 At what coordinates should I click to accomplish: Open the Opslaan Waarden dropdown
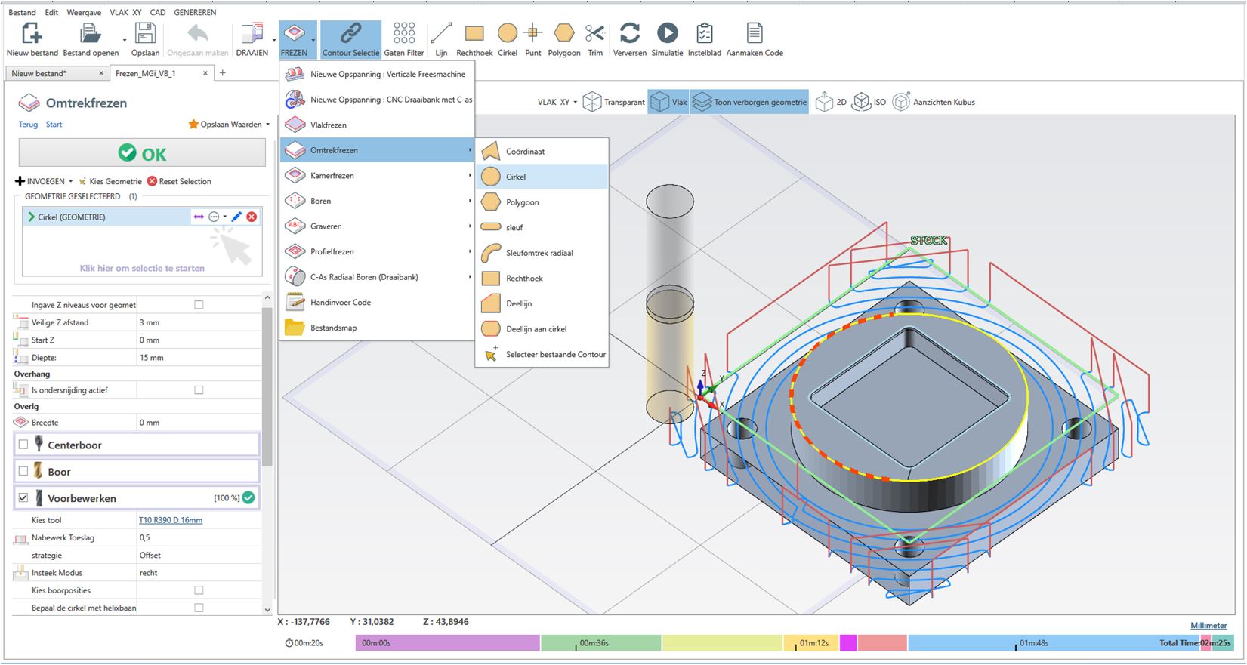pyautogui.click(x=230, y=125)
